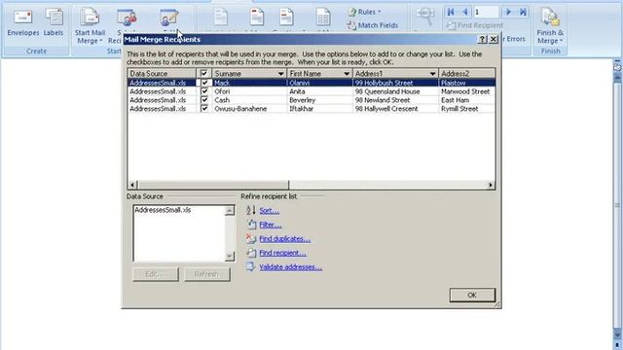Click Find Recipient in the ribbon
623x350 pixels.
[474, 25]
